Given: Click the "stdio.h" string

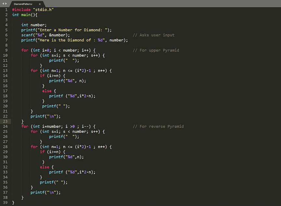Looking at the screenshot, I should [43, 10].
